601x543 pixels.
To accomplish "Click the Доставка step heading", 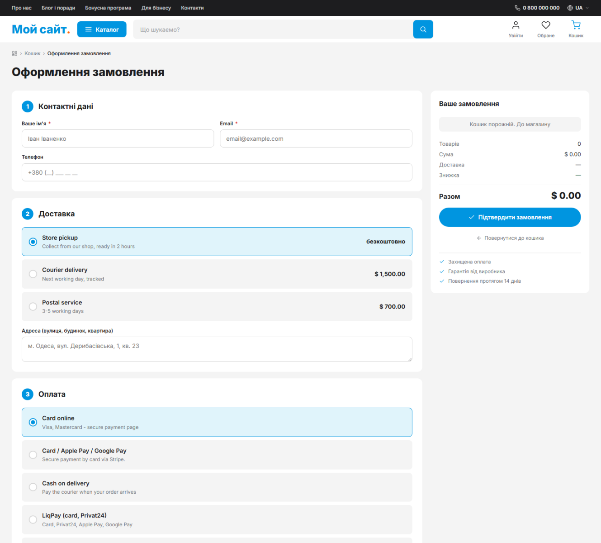I will pos(57,214).
